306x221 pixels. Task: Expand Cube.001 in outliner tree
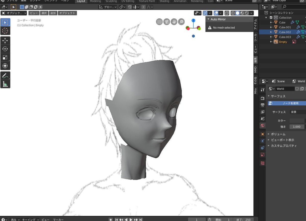271,27
